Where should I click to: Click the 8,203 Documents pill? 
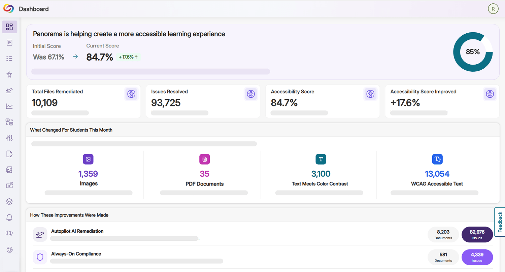coord(443,234)
